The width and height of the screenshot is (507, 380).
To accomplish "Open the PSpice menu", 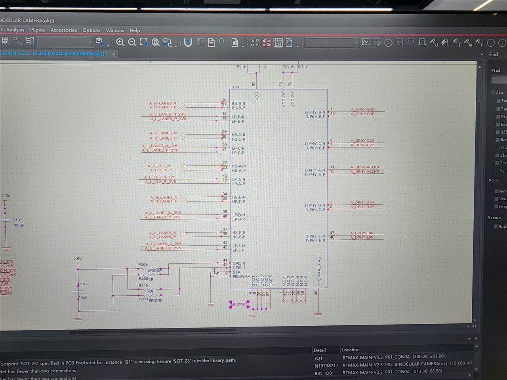I will point(38,30).
